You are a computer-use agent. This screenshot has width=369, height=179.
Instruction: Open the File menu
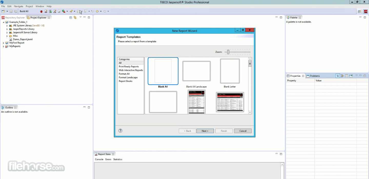(3, 6)
